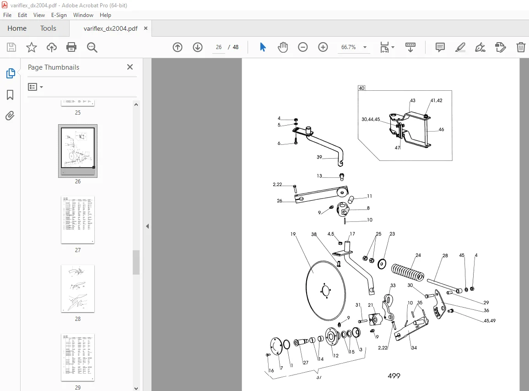Close the Page Thumbnails panel
The width and height of the screenshot is (529, 391).
point(130,67)
